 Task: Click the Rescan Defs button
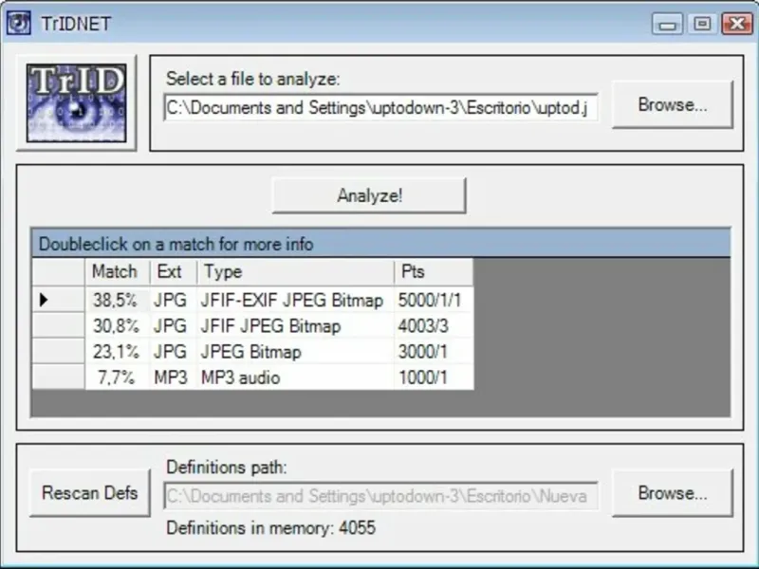click(x=90, y=493)
